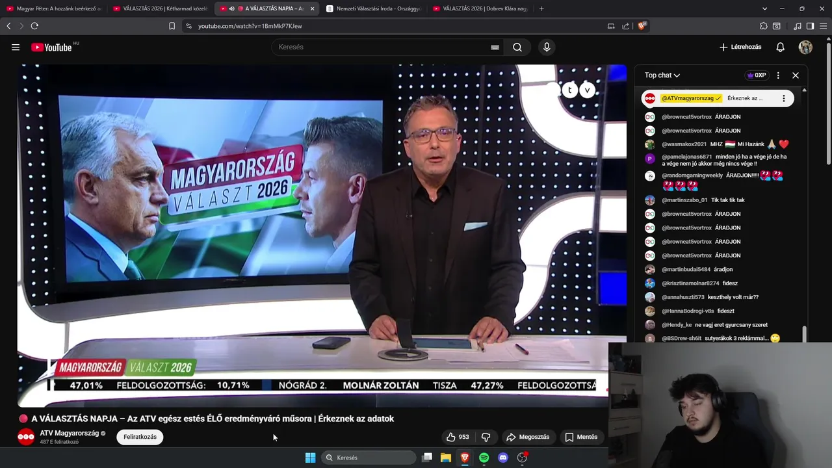Open File Explorer from taskbar

point(446,458)
